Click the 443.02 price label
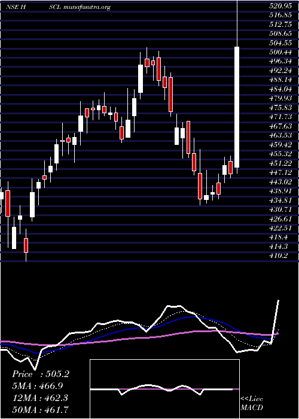Image resolution: width=299 pixels, height=419 pixels. click(280, 182)
